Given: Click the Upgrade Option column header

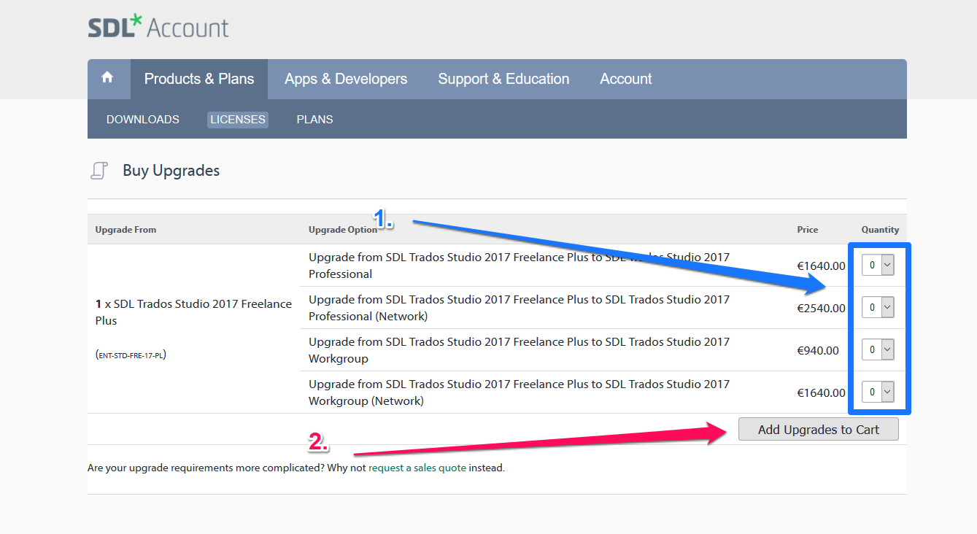Looking at the screenshot, I should coord(343,230).
